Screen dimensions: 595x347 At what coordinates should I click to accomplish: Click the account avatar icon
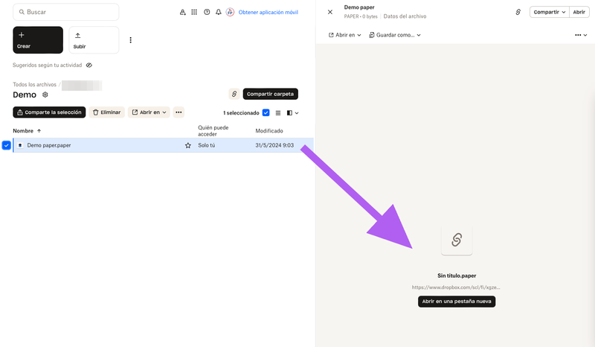click(x=230, y=12)
